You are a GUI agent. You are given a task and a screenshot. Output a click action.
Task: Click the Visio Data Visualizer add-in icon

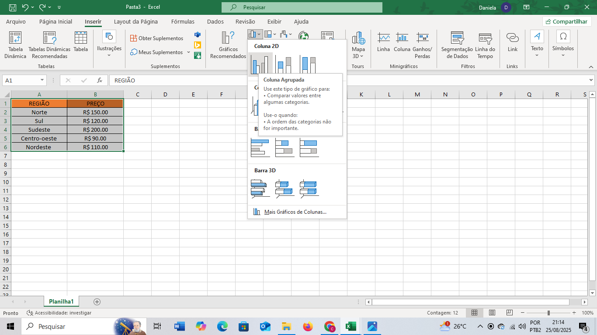click(198, 34)
